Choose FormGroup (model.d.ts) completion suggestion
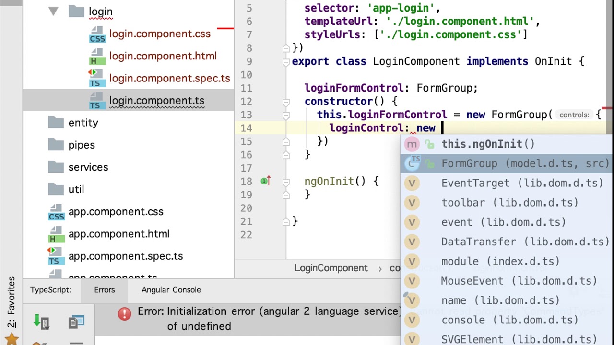Viewport: 614px width, 345px height. (x=507, y=163)
